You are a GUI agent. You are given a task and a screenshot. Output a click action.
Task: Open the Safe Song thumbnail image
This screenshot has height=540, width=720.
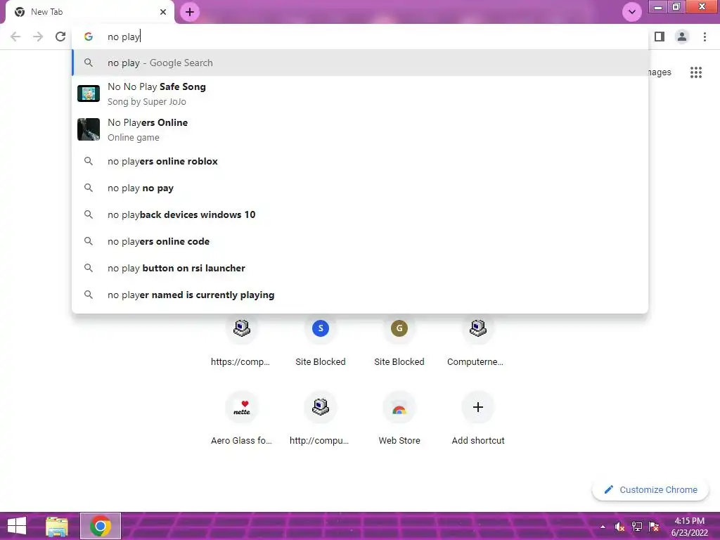(88, 94)
